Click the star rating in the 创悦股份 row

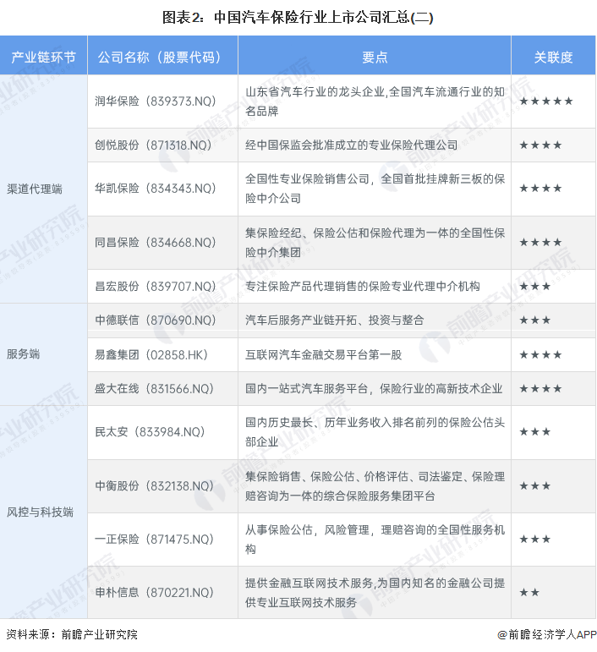coord(540,145)
